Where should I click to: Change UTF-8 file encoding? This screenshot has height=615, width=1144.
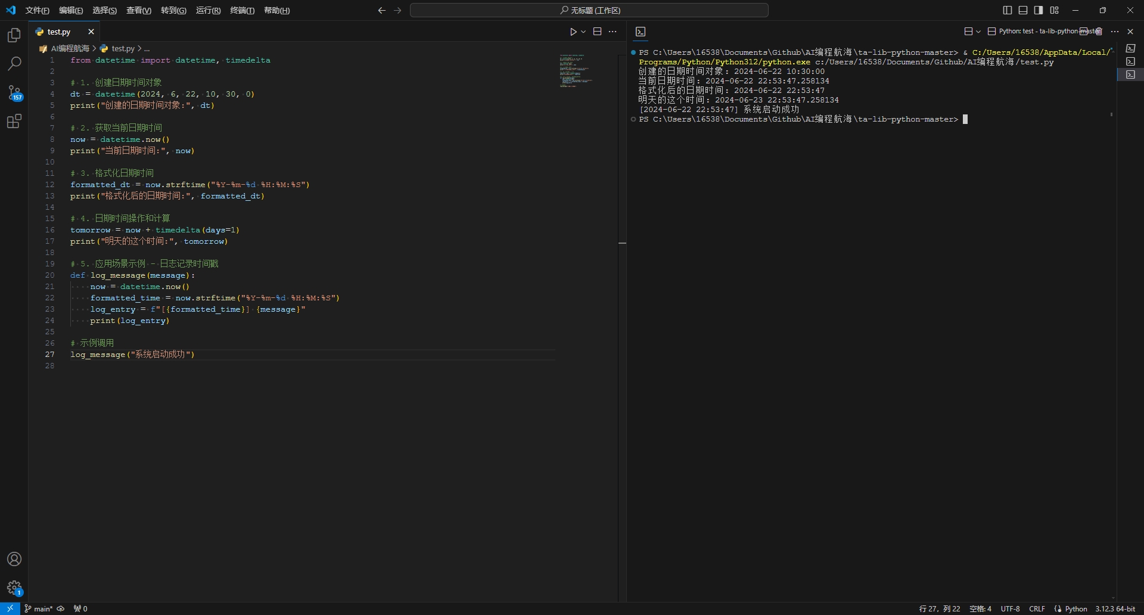pos(1010,608)
